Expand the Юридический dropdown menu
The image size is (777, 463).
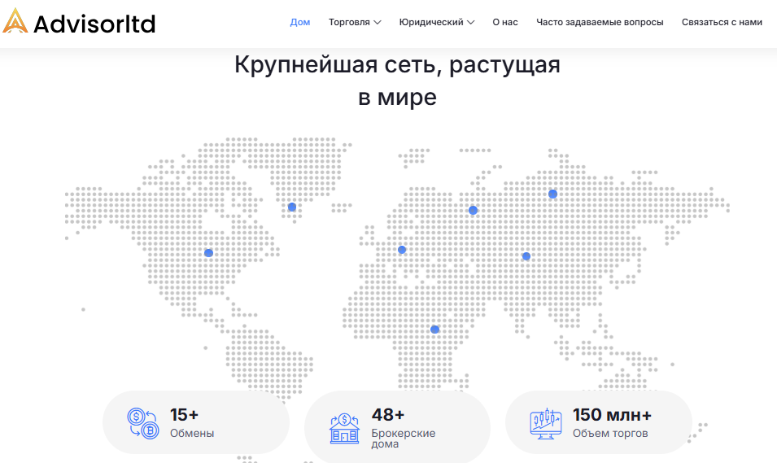[437, 22]
